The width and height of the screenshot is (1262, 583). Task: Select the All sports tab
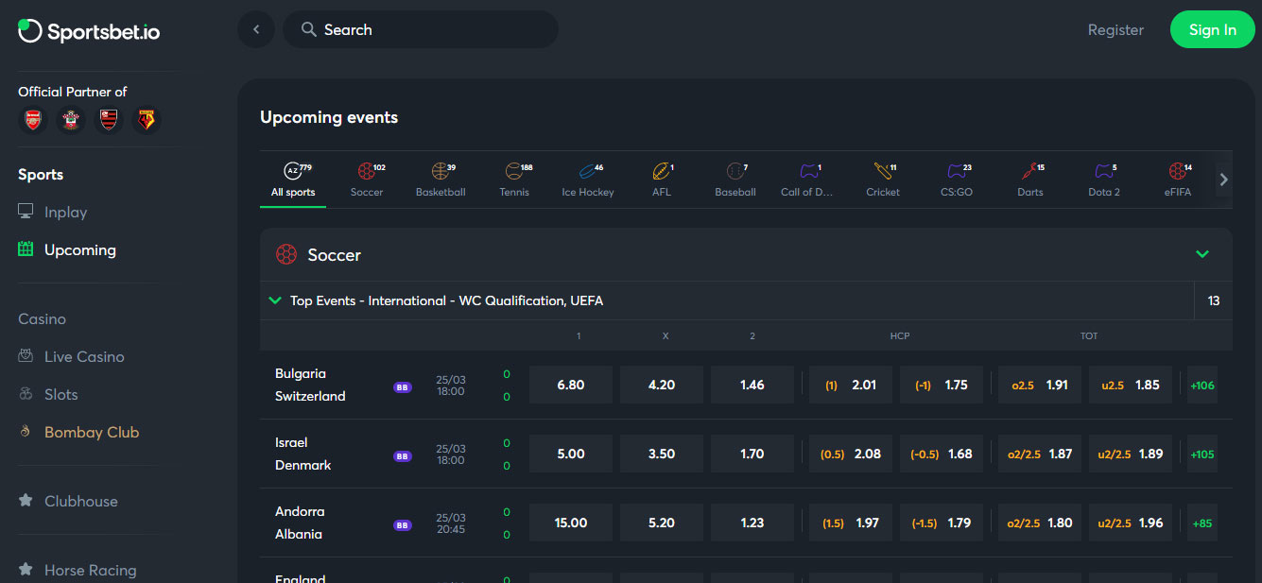293,180
